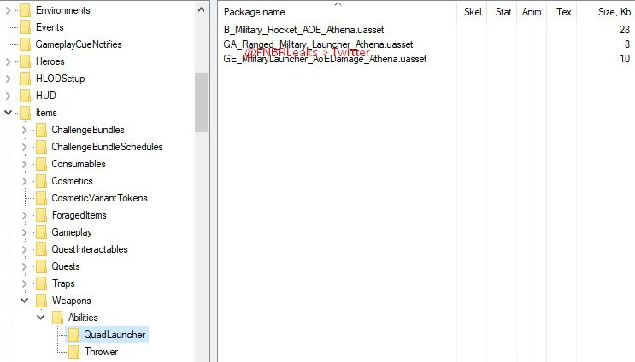Click the Abilities folder icon
635x362 pixels.
click(x=57, y=318)
